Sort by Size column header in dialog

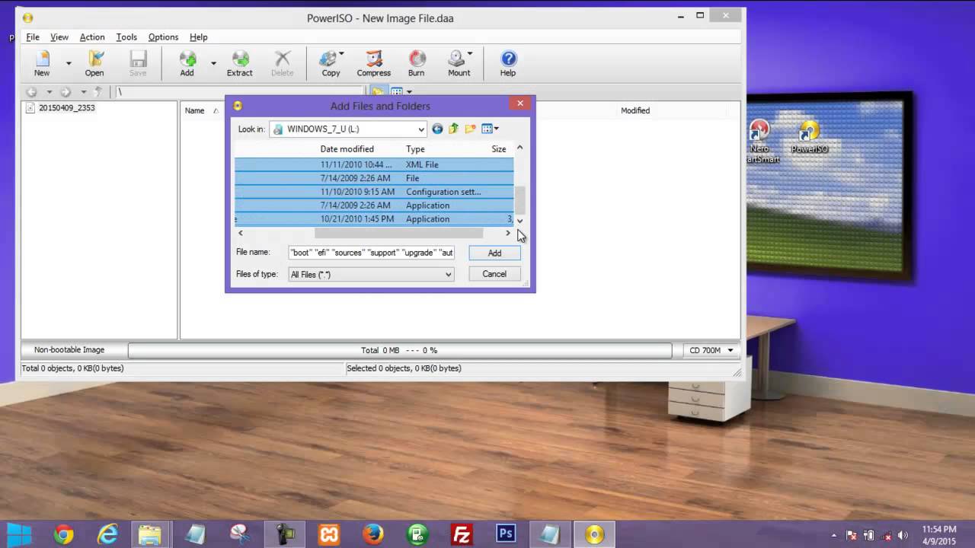(x=499, y=149)
